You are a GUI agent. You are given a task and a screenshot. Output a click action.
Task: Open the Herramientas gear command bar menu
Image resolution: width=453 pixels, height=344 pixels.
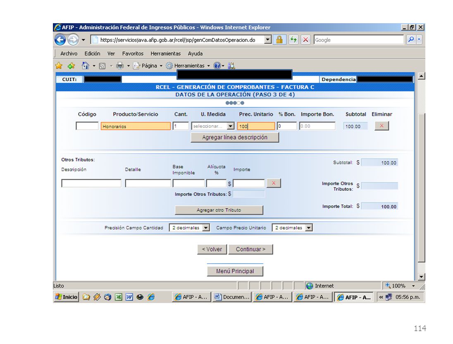click(x=188, y=66)
